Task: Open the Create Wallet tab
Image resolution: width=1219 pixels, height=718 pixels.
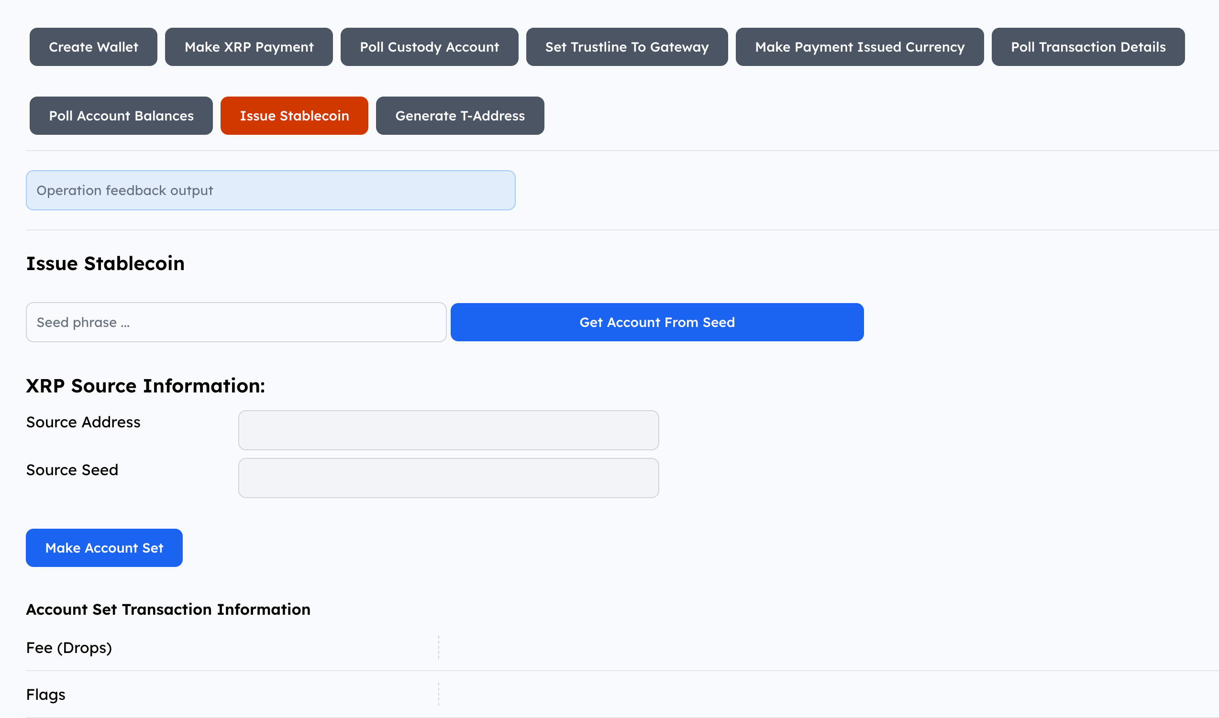Action: (93, 47)
